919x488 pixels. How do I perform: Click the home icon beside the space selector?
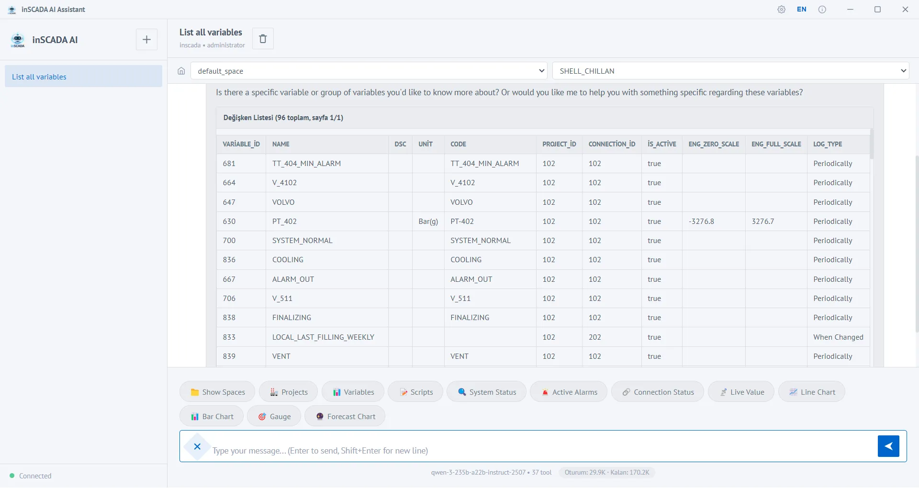click(x=181, y=70)
